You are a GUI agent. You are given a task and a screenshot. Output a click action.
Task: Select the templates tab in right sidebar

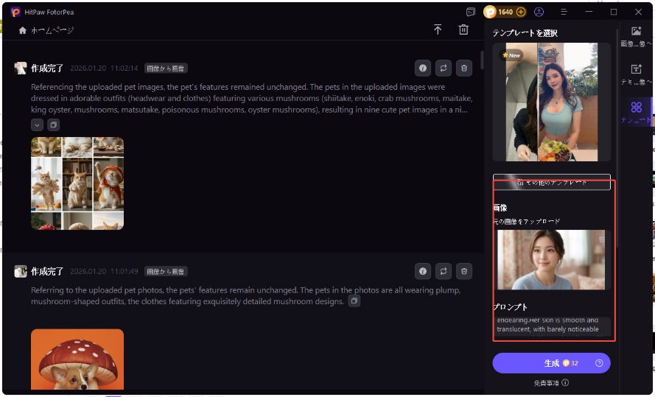pos(637,112)
